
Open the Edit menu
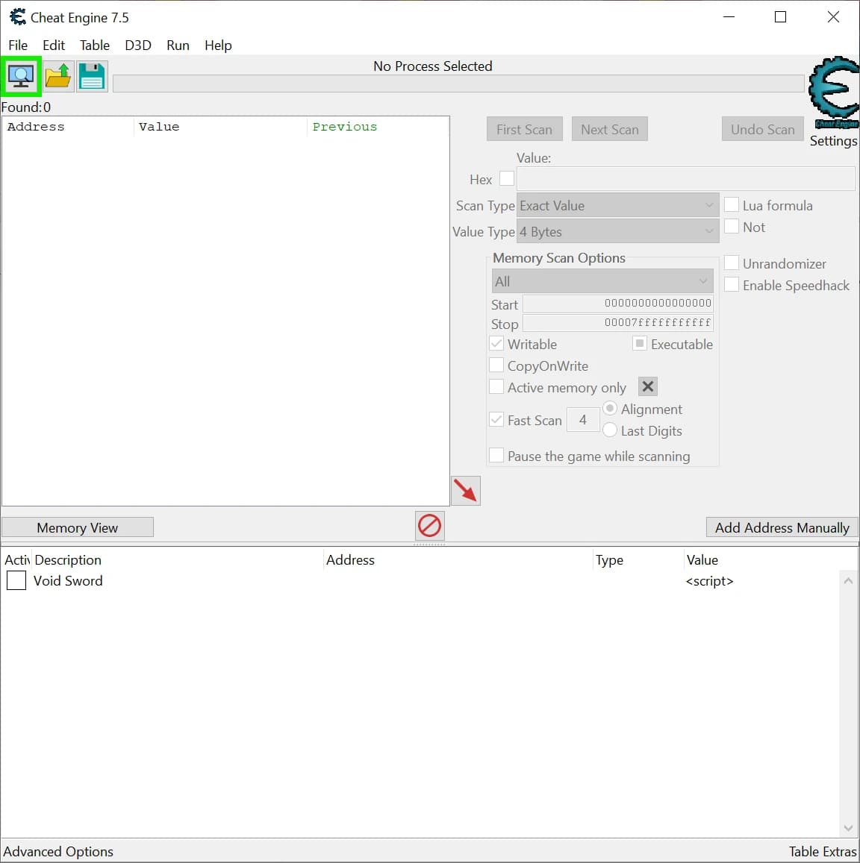coord(54,45)
